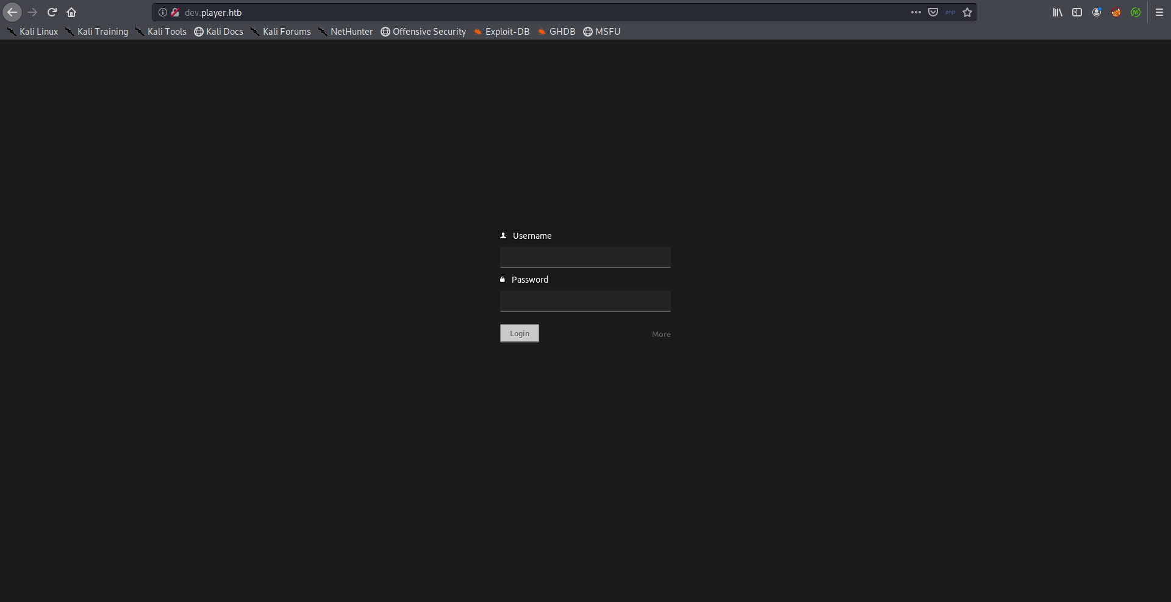Click the dev.player.htb address bar
Viewport: 1171px width, 602px height.
pyautogui.click(x=488, y=12)
